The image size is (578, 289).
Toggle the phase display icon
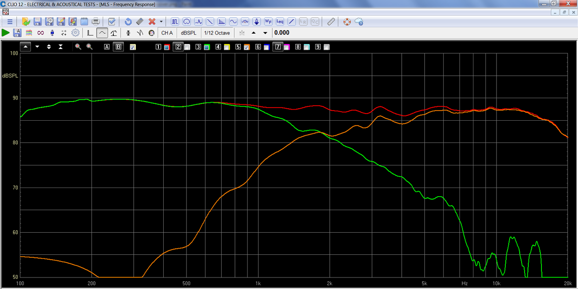point(128,33)
